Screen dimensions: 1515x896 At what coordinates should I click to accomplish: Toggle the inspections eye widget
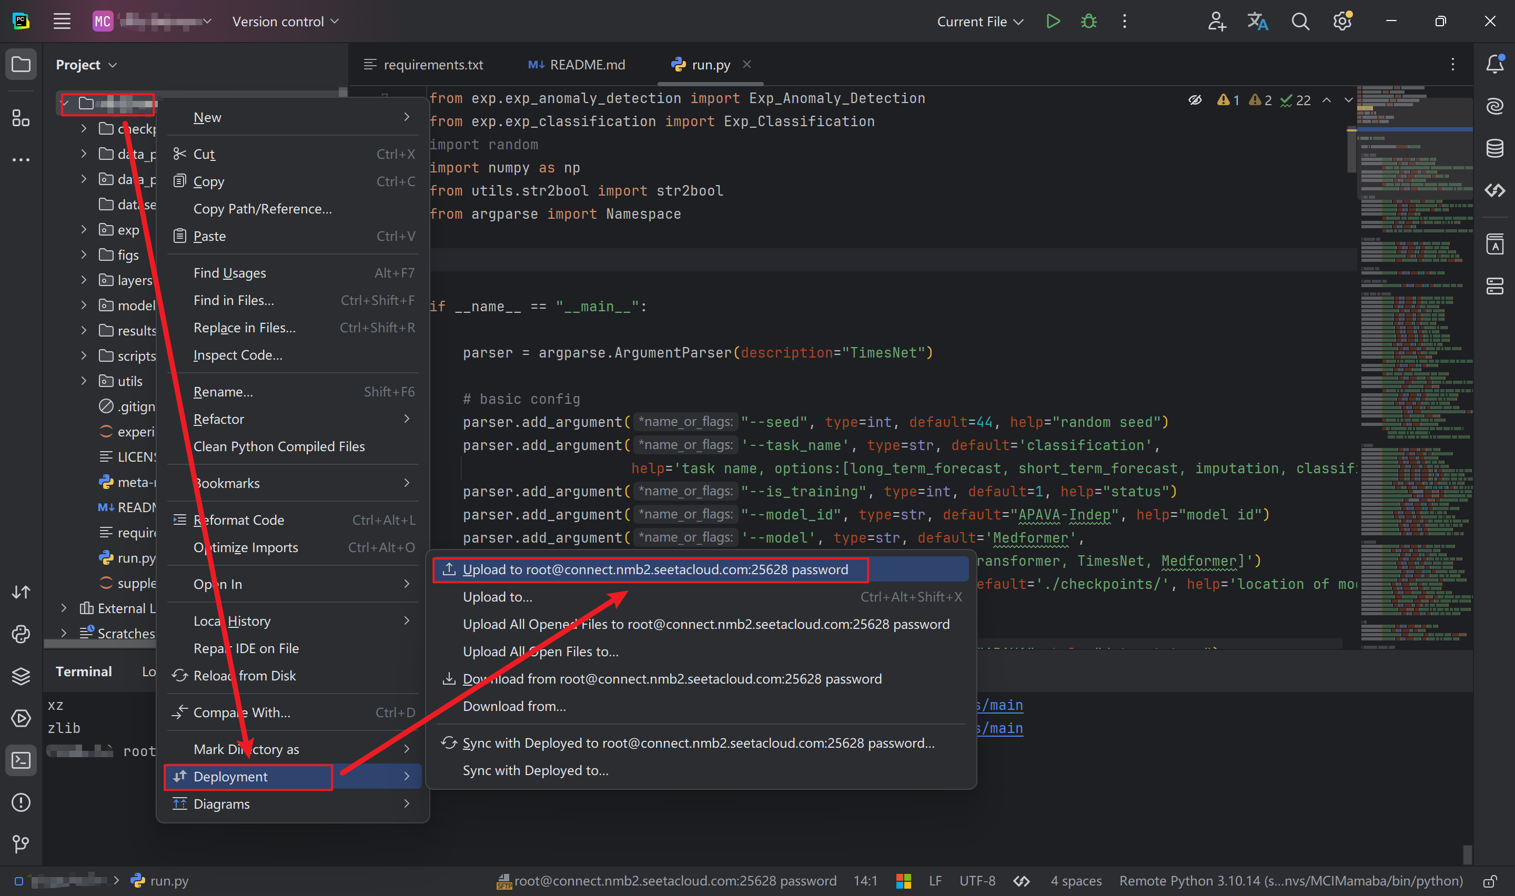pos(1195,99)
